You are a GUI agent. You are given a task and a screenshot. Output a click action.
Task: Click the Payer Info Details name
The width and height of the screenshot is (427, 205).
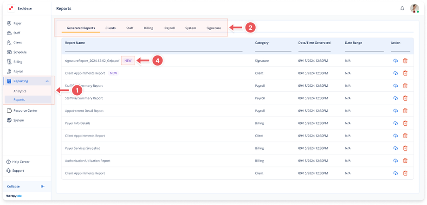point(78,123)
